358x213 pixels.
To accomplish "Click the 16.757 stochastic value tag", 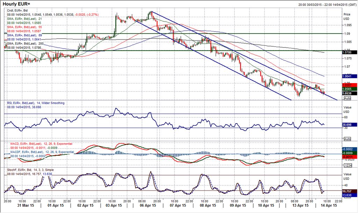I will [x=350, y=191].
